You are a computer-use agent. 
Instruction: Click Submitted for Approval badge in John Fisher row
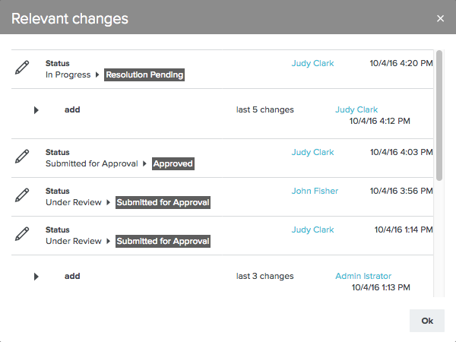coord(163,202)
